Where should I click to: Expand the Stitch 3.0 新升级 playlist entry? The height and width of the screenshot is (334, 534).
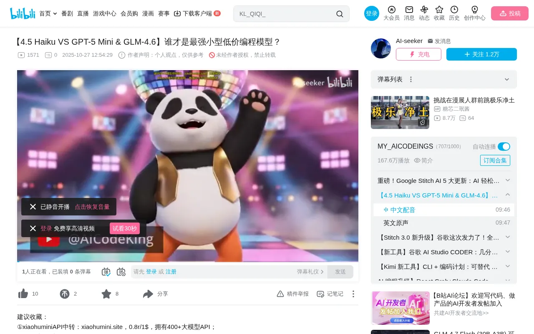[508, 237]
